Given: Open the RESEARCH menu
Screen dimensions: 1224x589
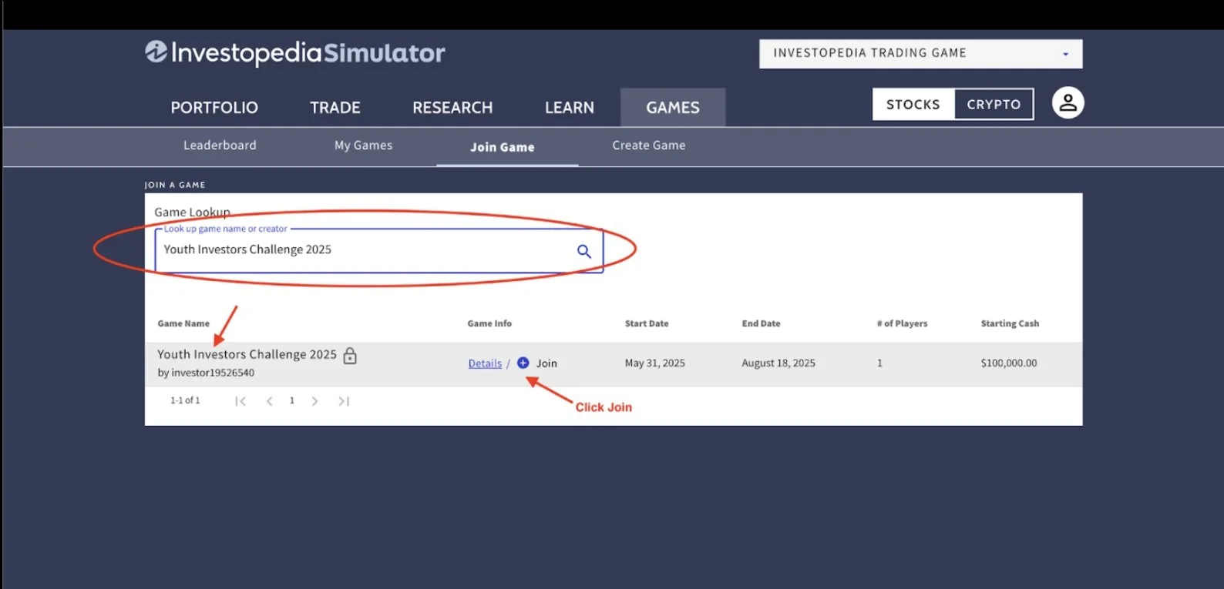Looking at the screenshot, I should coord(452,108).
